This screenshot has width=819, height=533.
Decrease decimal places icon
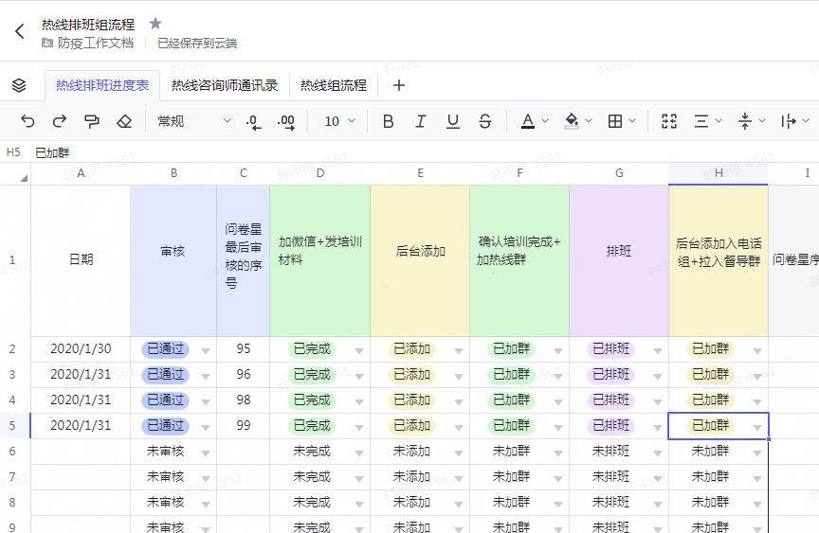pos(253,122)
